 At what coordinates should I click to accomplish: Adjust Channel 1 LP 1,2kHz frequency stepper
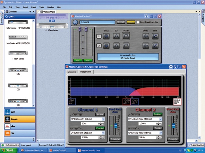101,137
